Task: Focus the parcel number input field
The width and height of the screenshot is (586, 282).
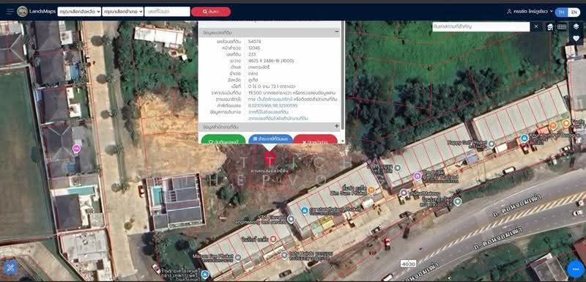Action: tap(167, 12)
